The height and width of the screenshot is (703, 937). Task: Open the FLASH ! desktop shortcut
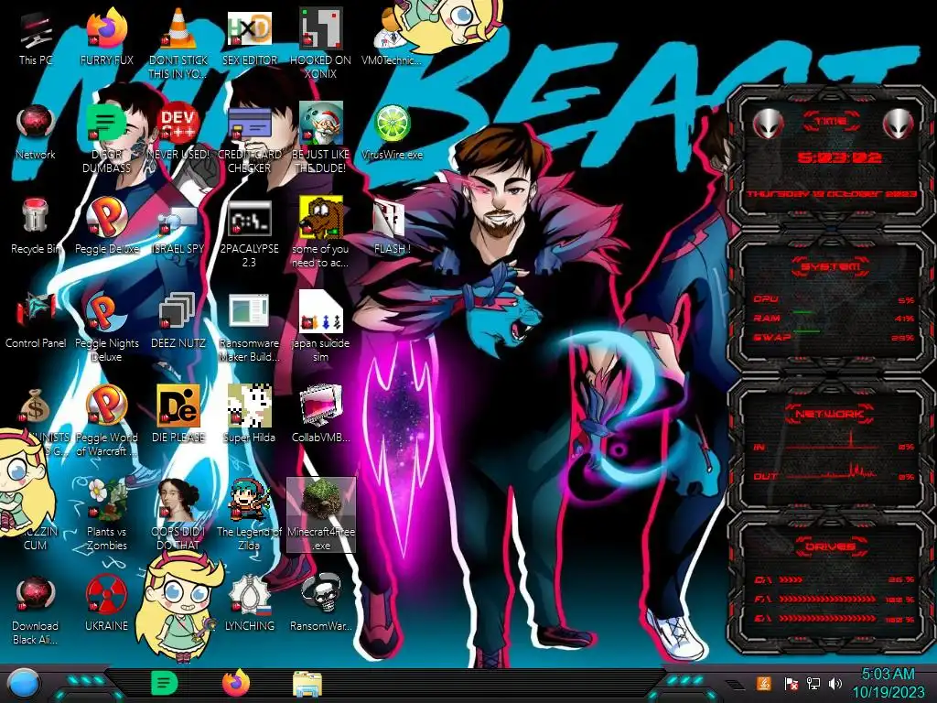tap(392, 227)
